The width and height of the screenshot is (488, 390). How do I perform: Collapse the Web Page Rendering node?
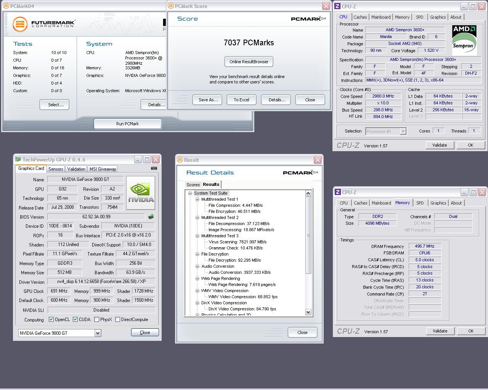click(197, 278)
